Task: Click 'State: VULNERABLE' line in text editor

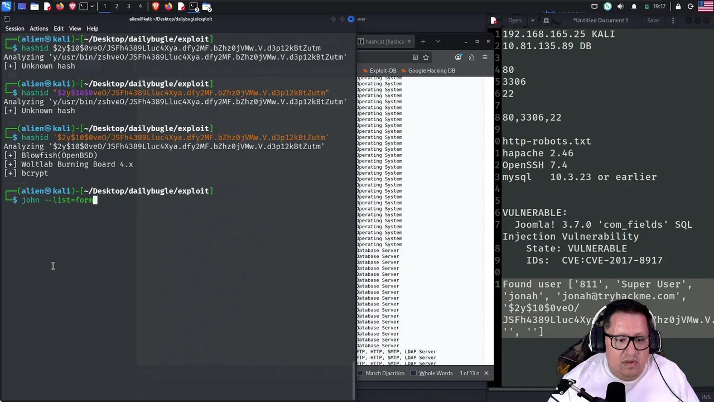Action: (x=576, y=248)
